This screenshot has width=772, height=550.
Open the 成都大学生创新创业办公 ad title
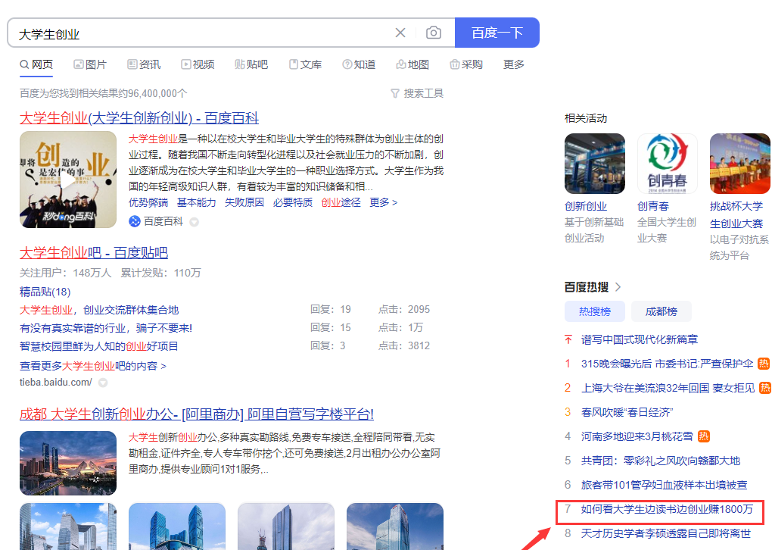[197, 414]
